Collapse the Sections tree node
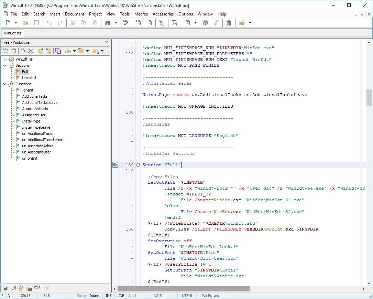The height and width of the screenshot is (299, 373). click(4, 65)
